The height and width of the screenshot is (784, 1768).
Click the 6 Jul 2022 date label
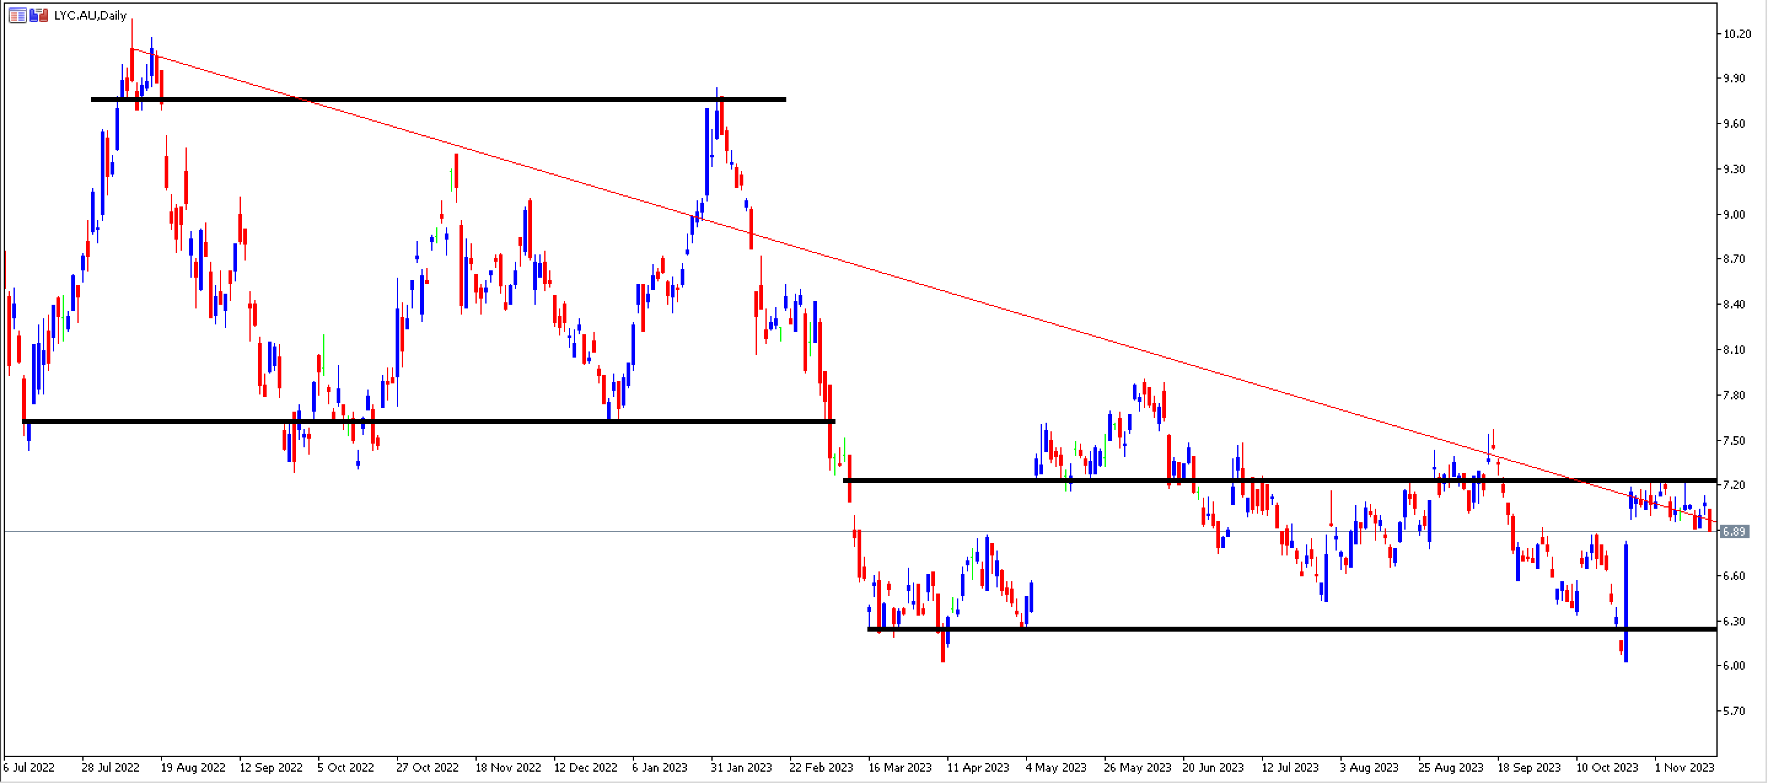(x=29, y=767)
